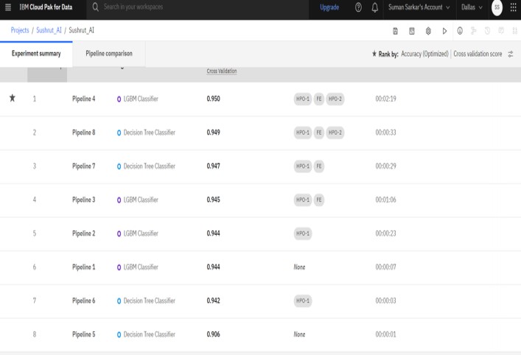Click the Upgrade link

coord(329,7)
